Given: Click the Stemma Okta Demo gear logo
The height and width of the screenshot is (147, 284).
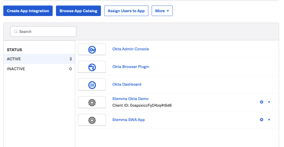Looking at the screenshot, I should (x=92, y=103).
